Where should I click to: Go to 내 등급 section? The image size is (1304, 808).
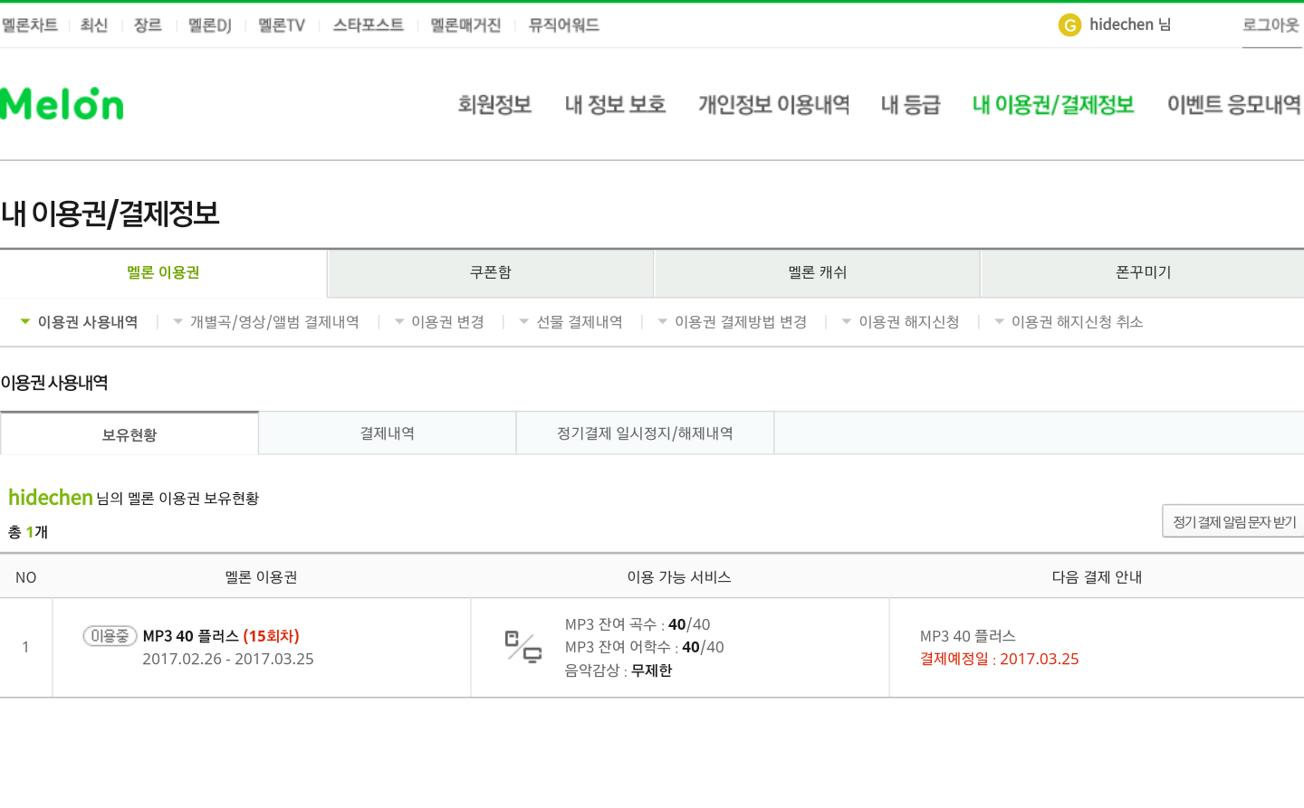(x=911, y=105)
